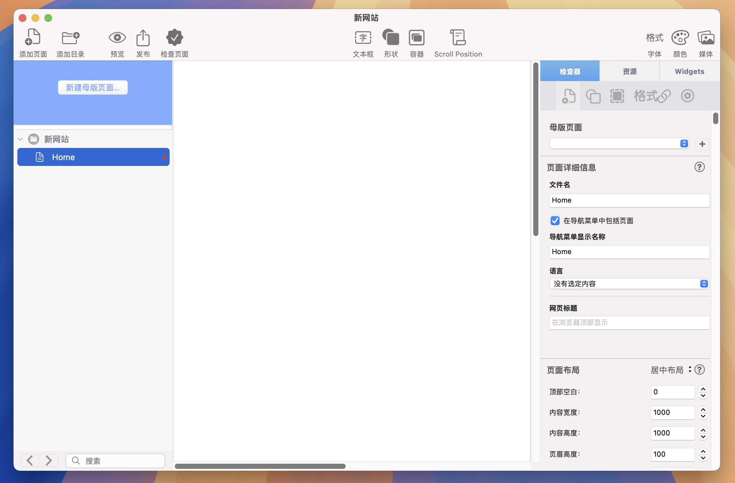
Task: Increase content width (内容宽度) stepper
Action: 703,409
